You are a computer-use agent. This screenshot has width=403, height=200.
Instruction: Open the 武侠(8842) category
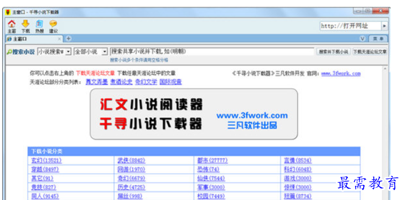pyautogui.click(x=131, y=161)
